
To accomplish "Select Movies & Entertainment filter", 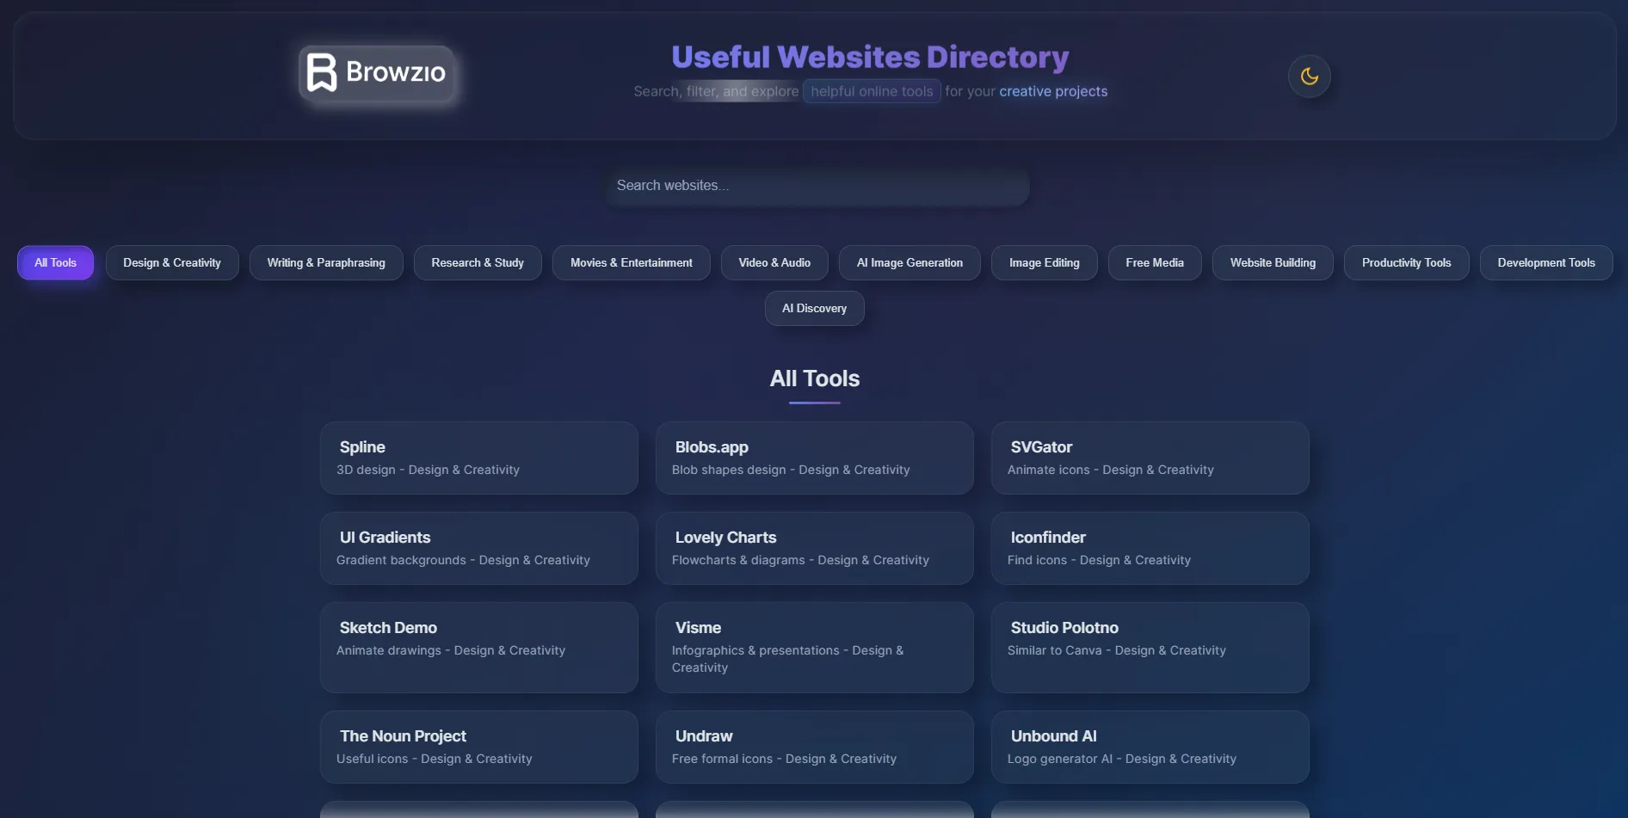I will pos(631,263).
